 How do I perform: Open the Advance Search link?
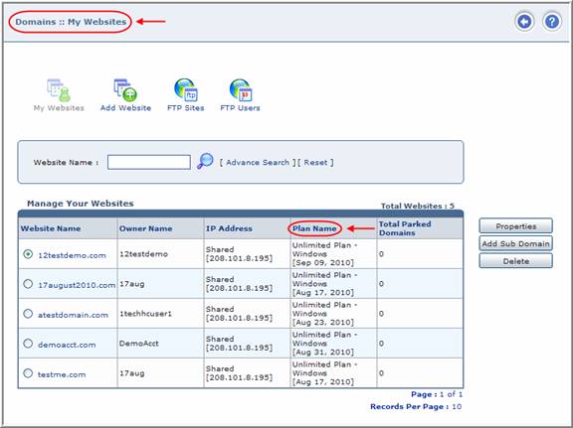[x=258, y=163]
